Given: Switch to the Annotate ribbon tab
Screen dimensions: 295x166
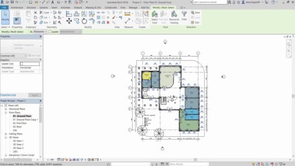Looking at the screenshot, I should 65,7.
